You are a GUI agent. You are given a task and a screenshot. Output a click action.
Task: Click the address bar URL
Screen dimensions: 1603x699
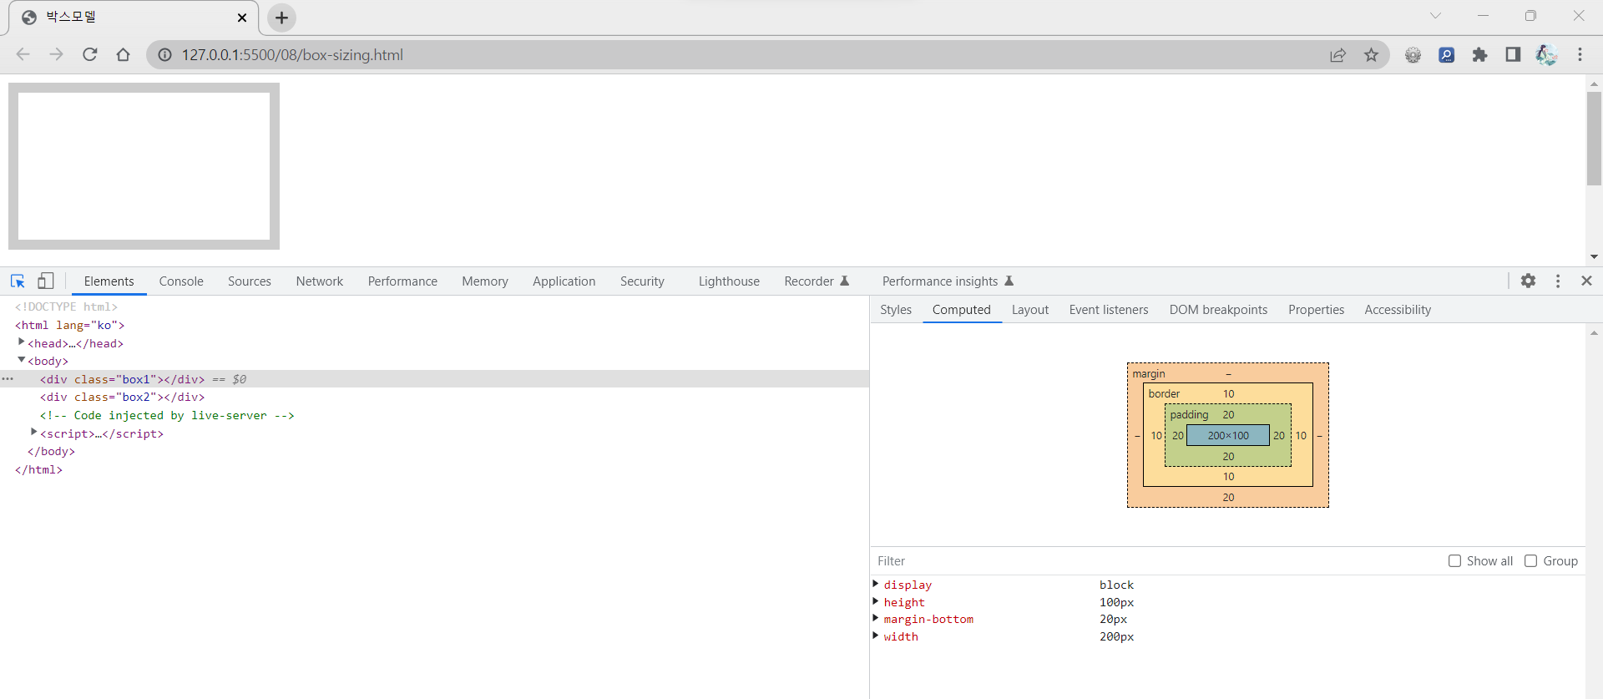tap(292, 54)
